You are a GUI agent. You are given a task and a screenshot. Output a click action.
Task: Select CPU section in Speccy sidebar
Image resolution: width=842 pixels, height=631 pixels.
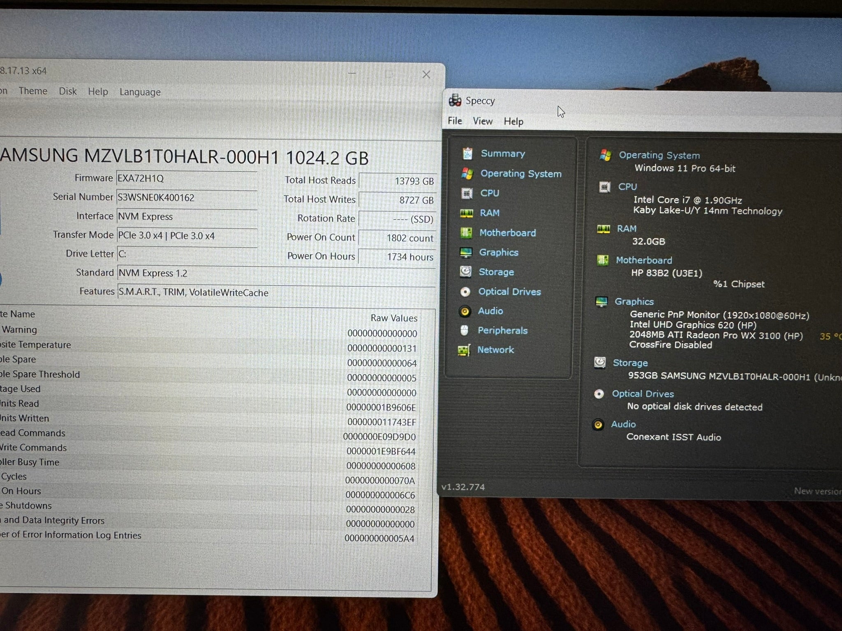click(x=490, y=193)
